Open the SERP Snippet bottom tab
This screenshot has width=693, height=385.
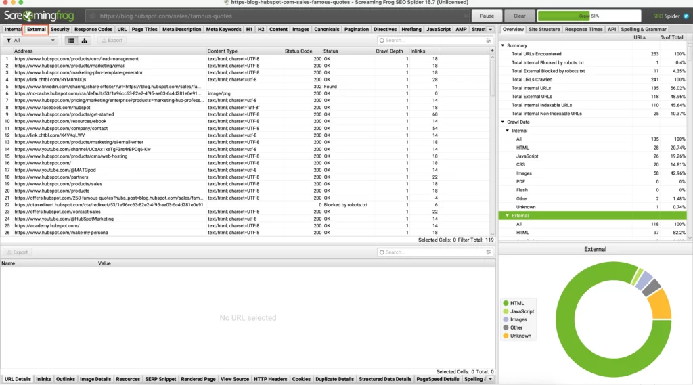[160, 380]
